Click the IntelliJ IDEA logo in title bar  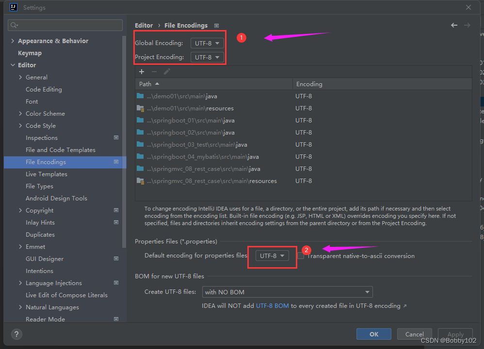point(14,7)
